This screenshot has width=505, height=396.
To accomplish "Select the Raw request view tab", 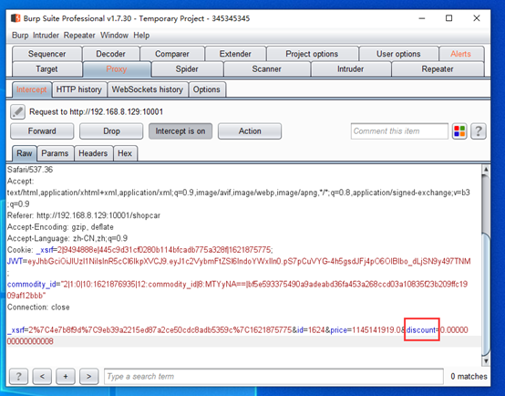I will click(25, 153).
